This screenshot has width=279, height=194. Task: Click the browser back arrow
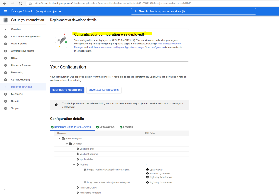(x=5, y=3)
